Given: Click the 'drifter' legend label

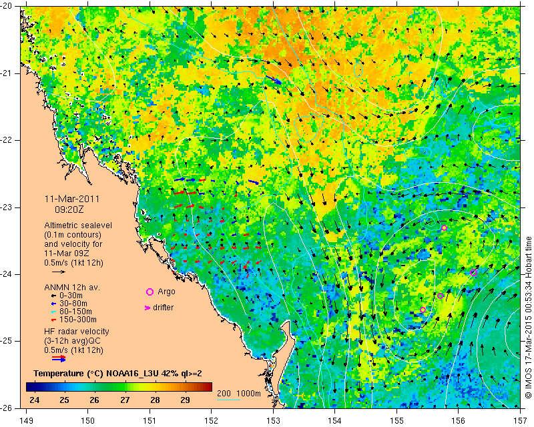Looking at the screenshot, I should coord(163,308).
